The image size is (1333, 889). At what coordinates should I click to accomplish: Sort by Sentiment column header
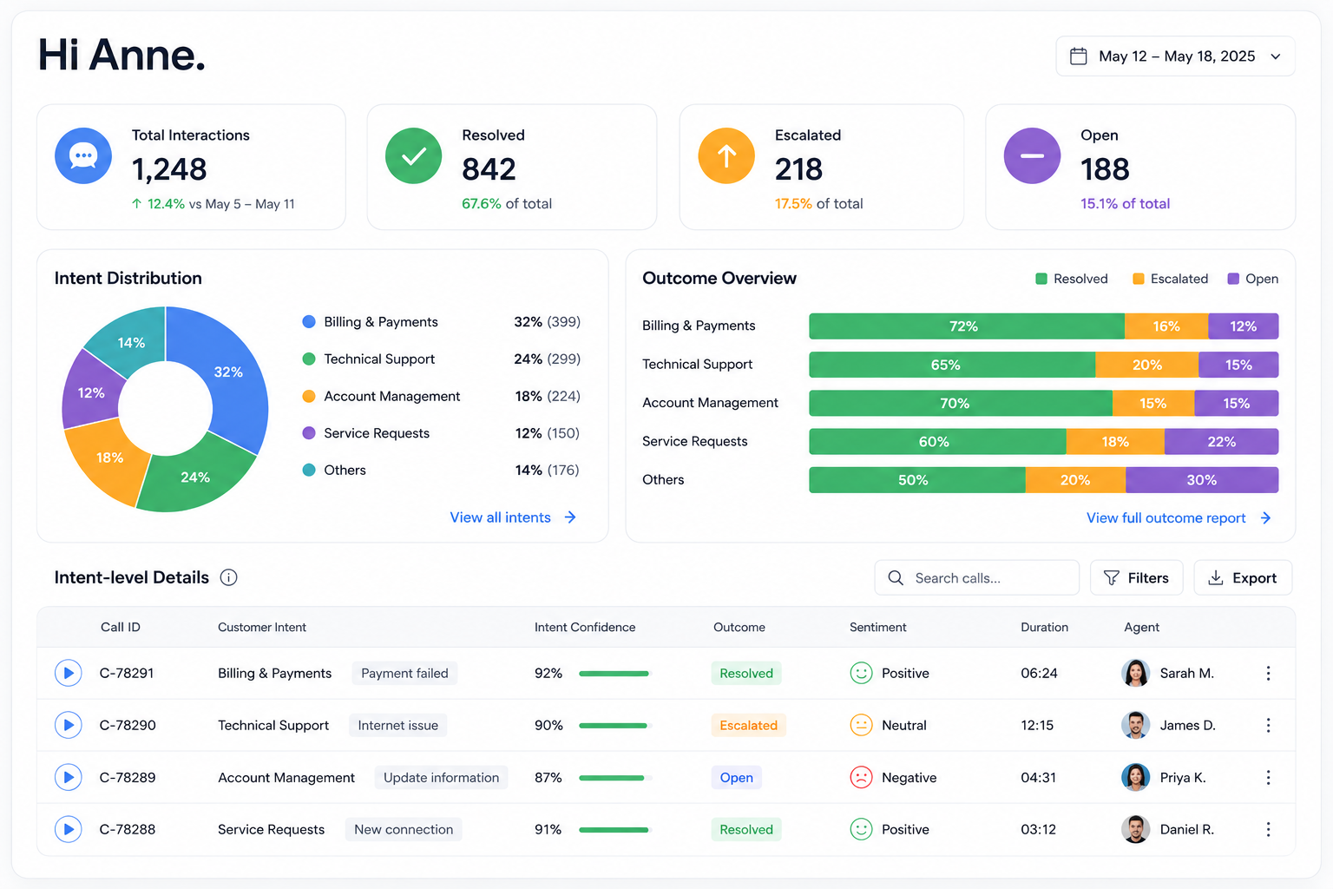click(x=878, y=628)
